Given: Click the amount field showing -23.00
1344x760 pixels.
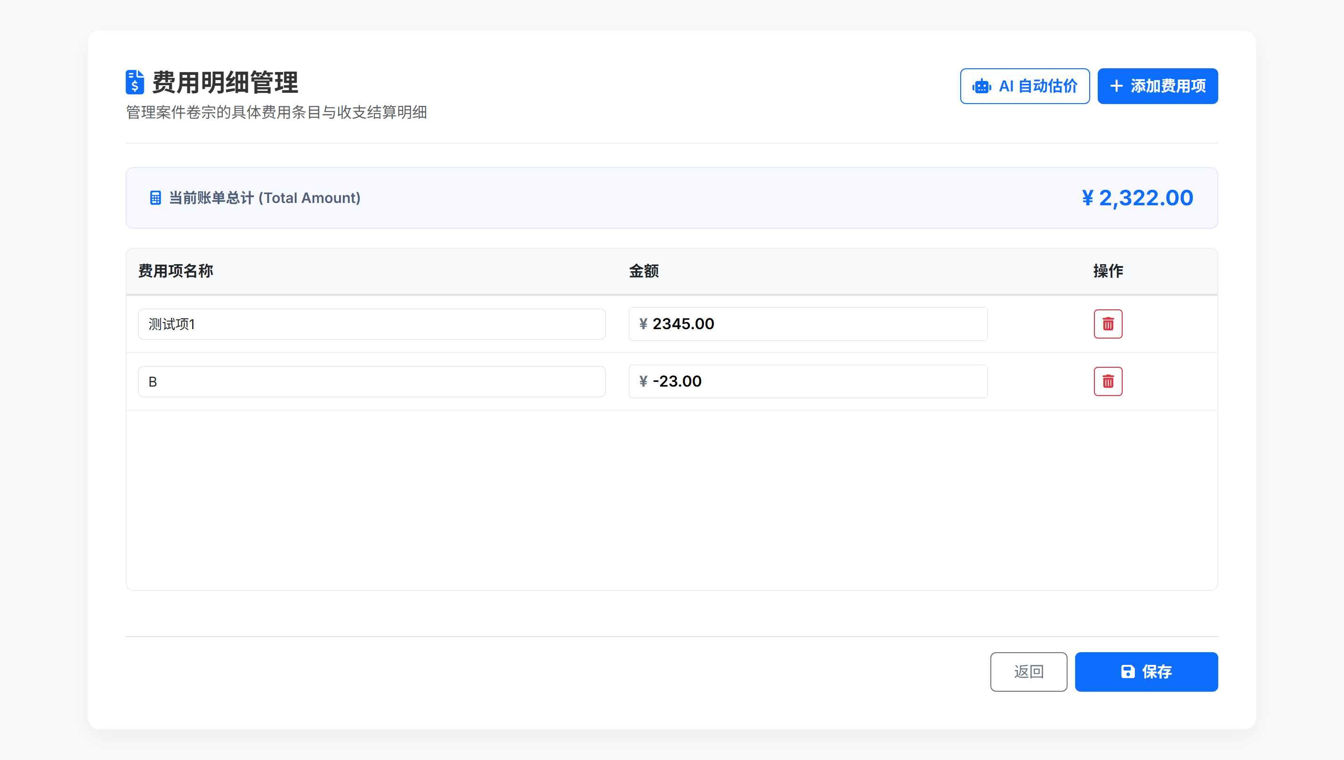Looking at the screenshot, I should (x=808, y=381).
